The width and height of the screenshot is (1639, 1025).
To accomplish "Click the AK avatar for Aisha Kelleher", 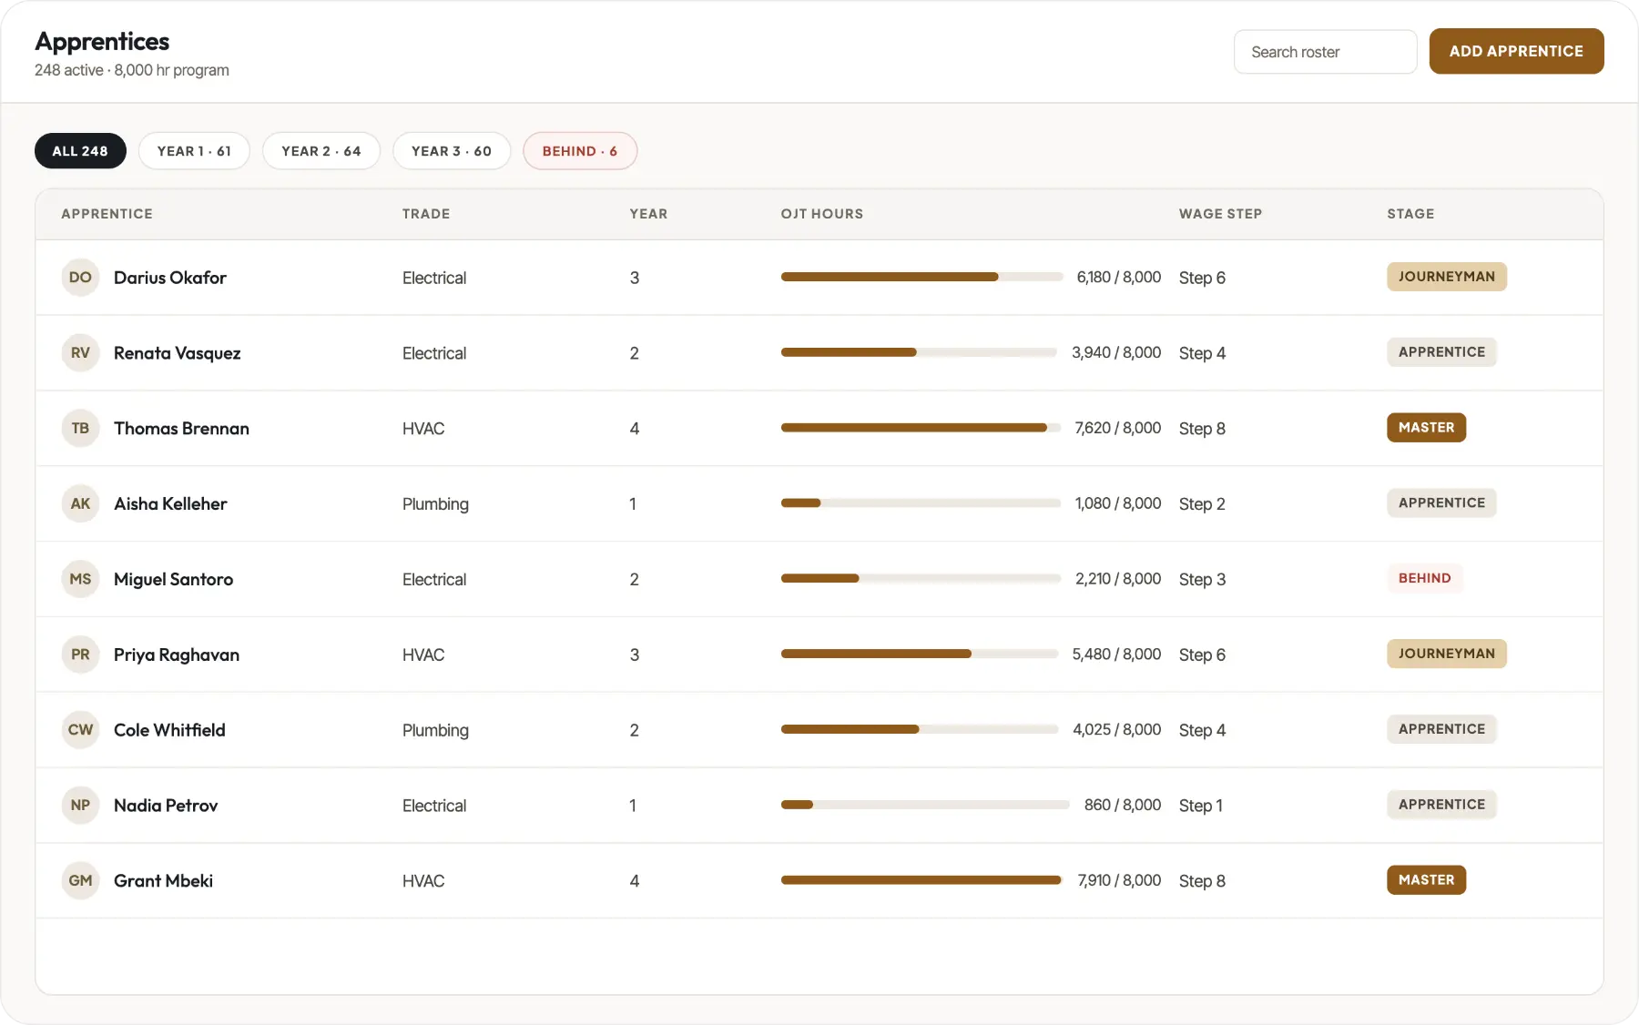I will [x=80, y=503].
